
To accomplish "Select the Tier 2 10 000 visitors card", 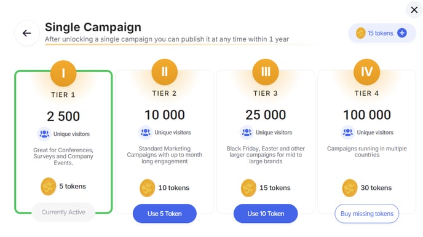I will (165, 142).
